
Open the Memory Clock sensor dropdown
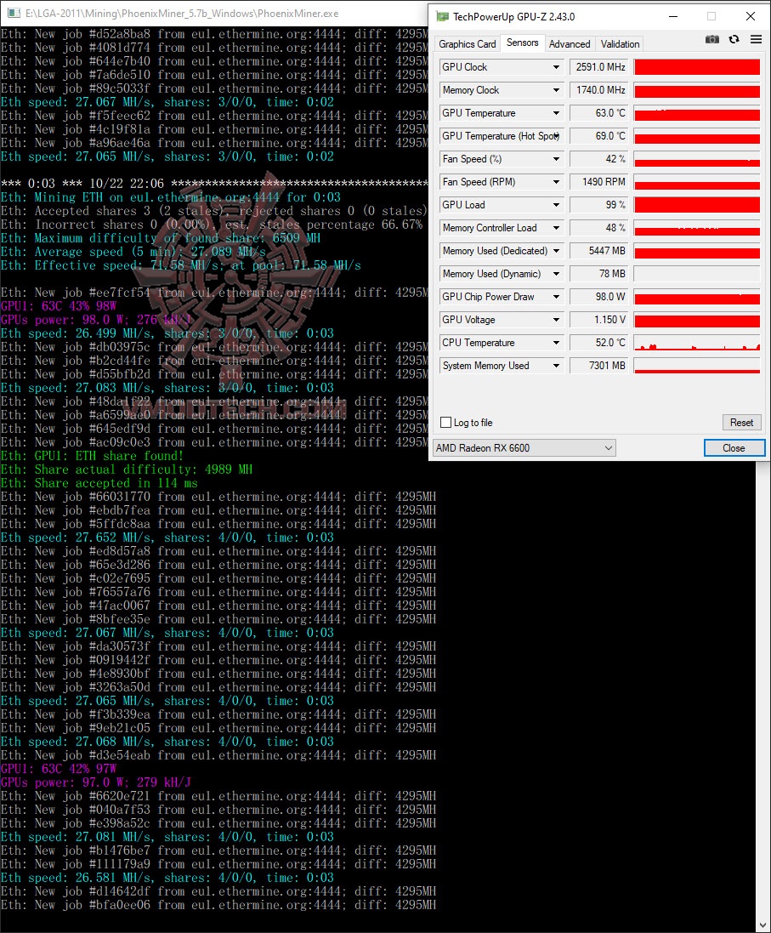556,90
